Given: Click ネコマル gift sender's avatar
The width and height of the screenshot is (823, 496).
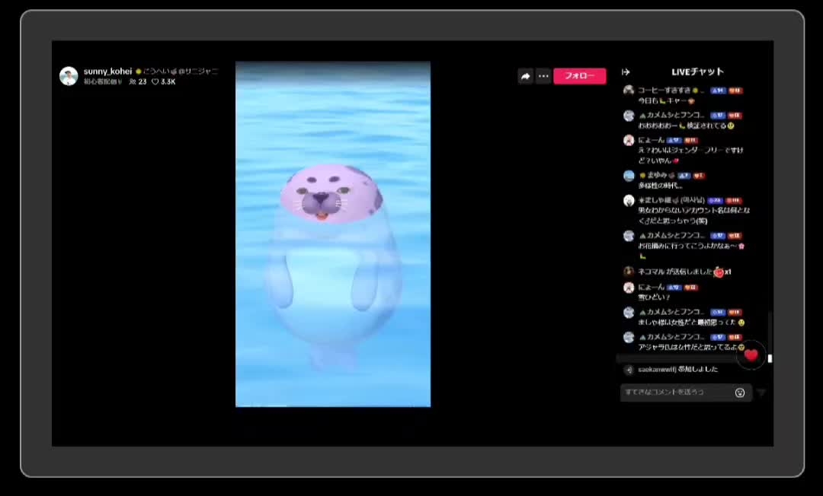Looking at the screenshot, I should coord(629,272).
